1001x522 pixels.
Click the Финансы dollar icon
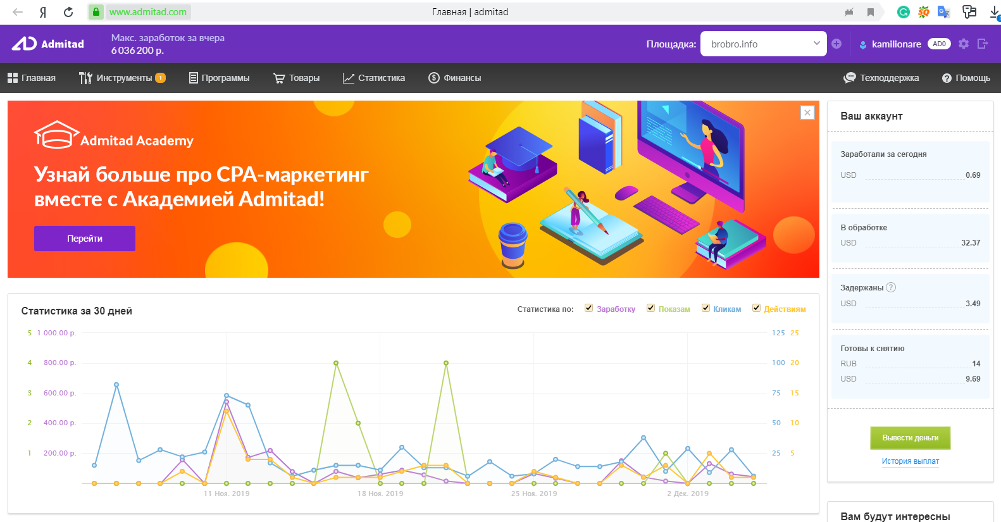[434, 78]
